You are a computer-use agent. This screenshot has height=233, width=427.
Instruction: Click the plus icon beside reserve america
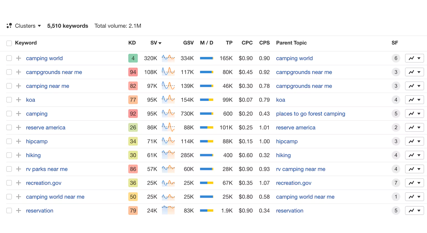pos(19,128)
